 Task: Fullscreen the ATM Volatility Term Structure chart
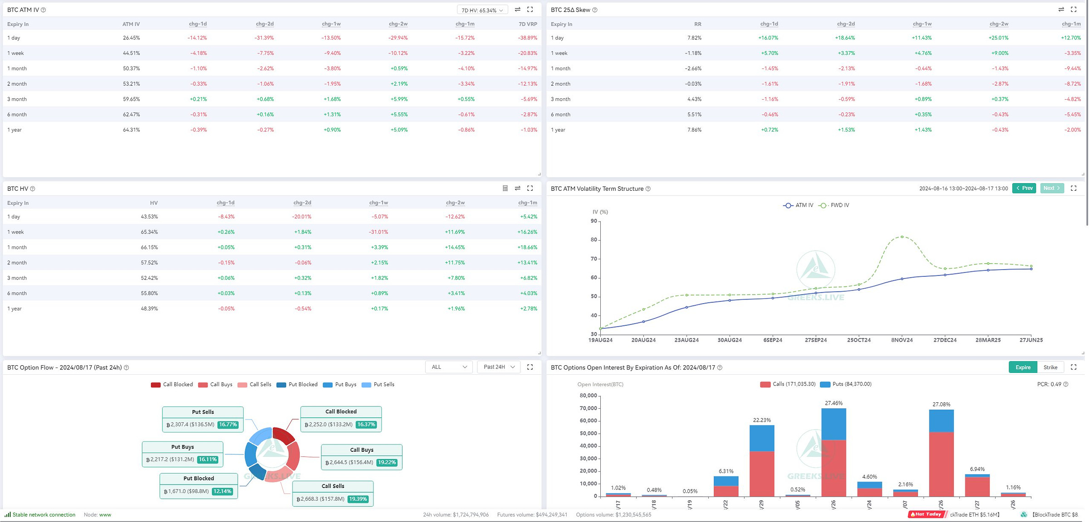(x=1074, y=188)
